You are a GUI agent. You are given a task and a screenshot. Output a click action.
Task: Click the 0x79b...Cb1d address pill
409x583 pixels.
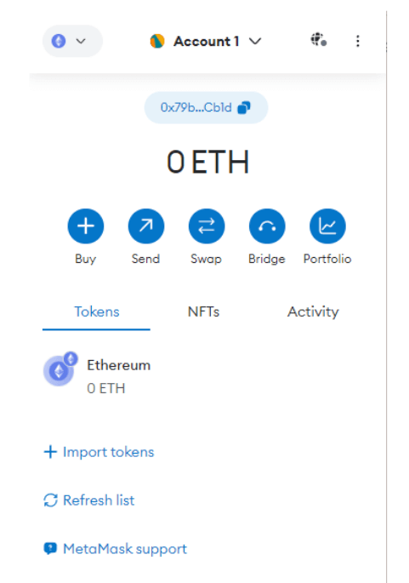pos(206,108)
